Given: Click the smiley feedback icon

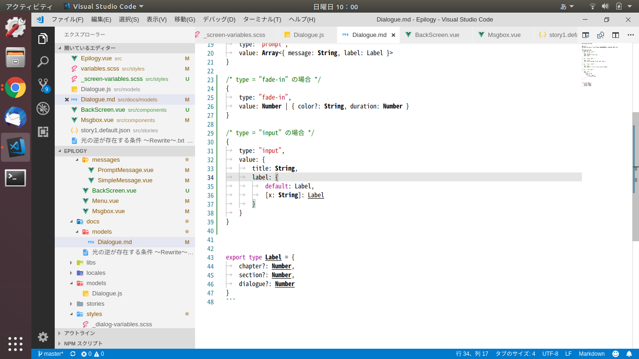Looking at the screenshot, I should coord(616,354).
